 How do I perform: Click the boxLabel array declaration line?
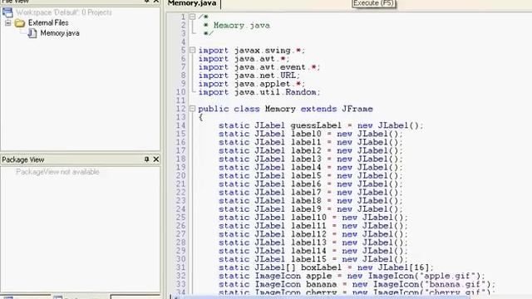pyautogui.click(x=326, y=267)
